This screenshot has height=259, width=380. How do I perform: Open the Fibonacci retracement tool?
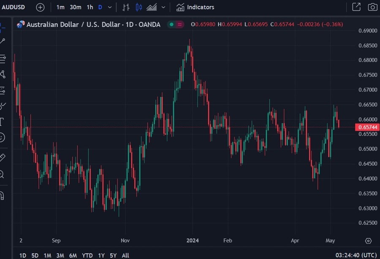(x=5, y=59)
